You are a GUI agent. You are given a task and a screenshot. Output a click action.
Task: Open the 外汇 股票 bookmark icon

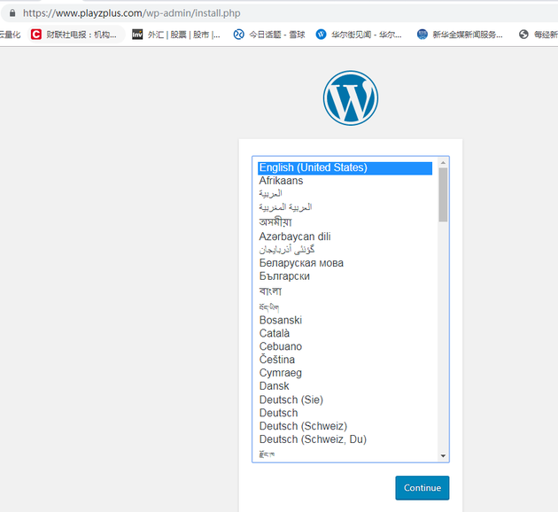tap(137, 35)
